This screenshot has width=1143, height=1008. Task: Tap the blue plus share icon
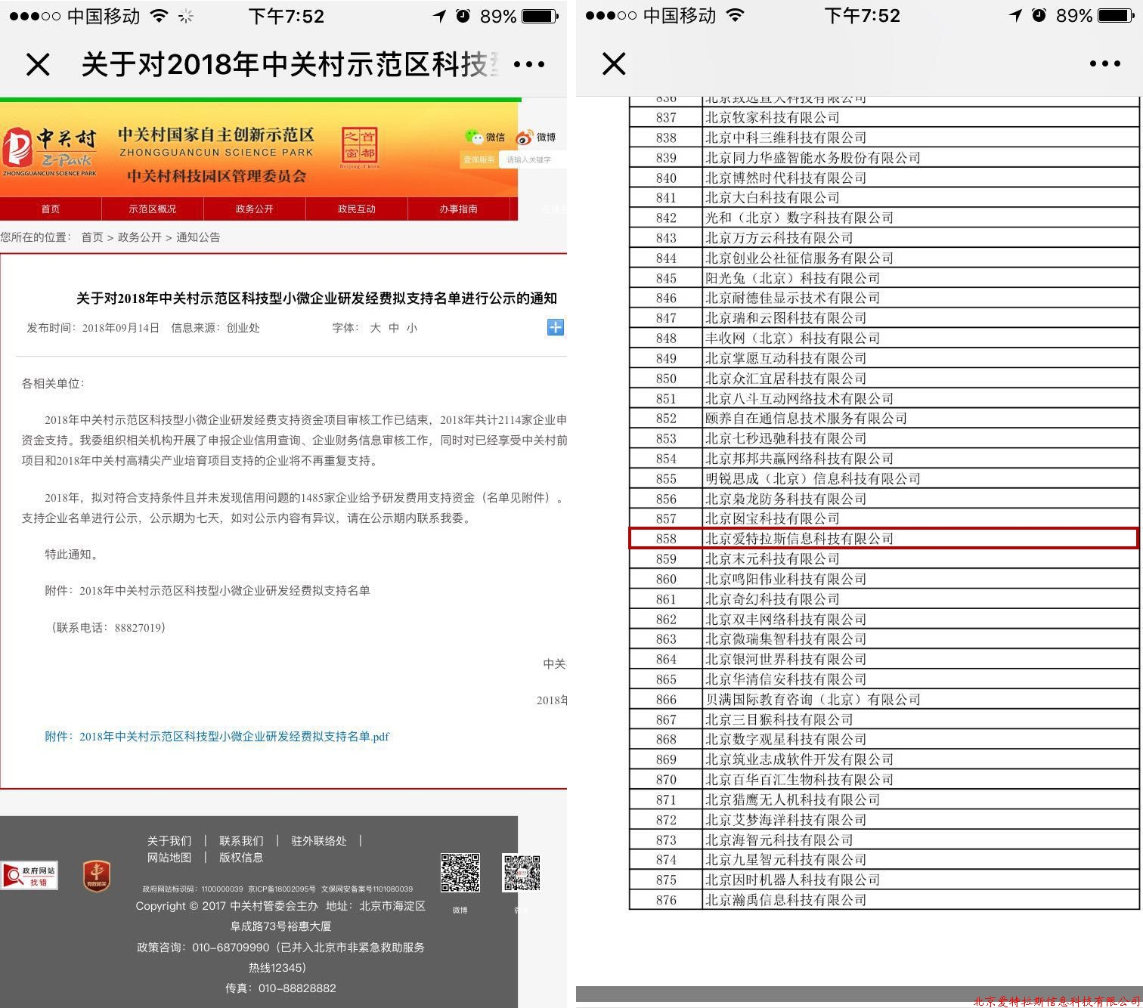[x=555, y=327]
